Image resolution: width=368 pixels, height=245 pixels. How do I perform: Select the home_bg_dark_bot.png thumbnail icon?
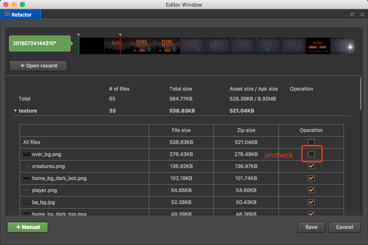(26, 178)
